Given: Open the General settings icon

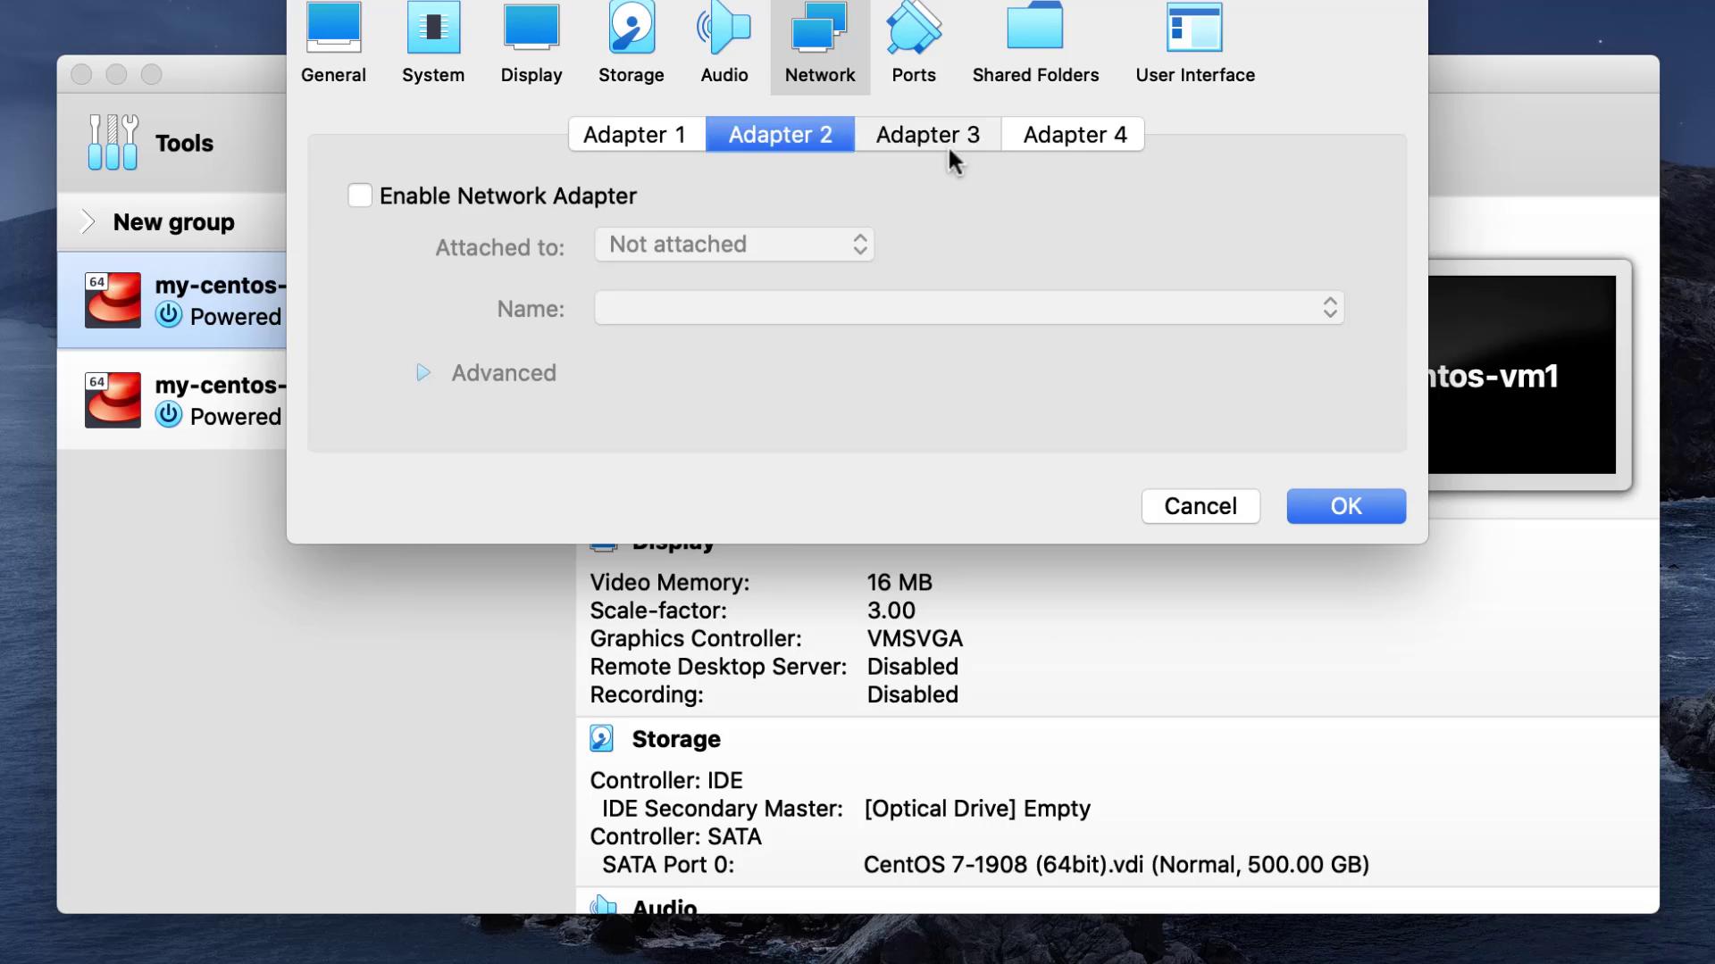Looking at the screenshot, I should click(333, 43).
